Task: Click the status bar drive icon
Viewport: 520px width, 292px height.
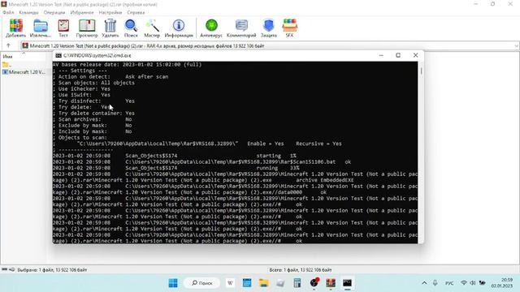Action: click(x=4, y=270)
